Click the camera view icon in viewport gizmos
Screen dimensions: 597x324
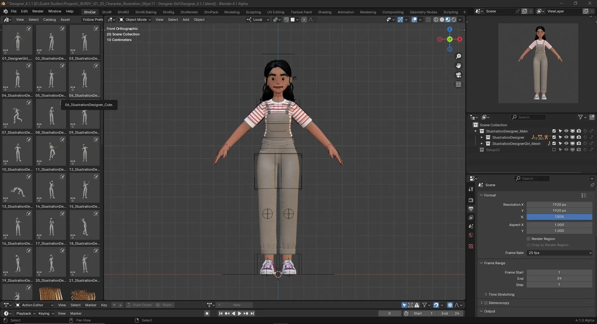[x=459, y=75]
